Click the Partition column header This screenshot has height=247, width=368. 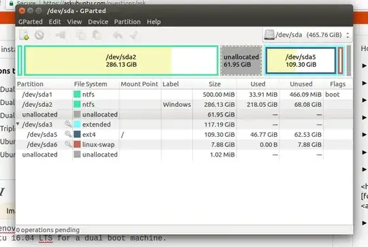(x=44, y=84)
